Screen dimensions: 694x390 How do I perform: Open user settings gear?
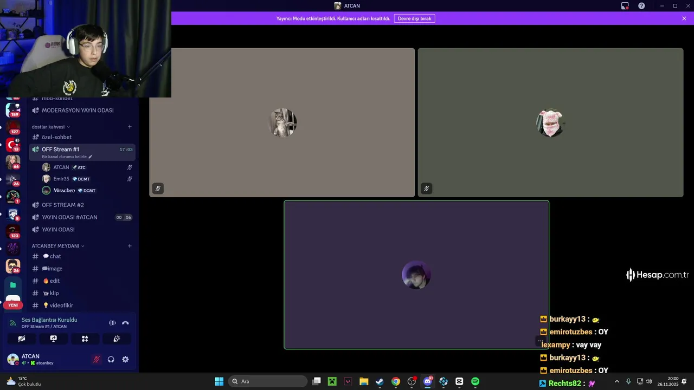(x=125, y=359)
